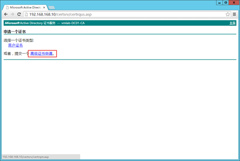Open the 高级证书申请 link
Viewport: 240px width, 161px height.
[41, 54]
